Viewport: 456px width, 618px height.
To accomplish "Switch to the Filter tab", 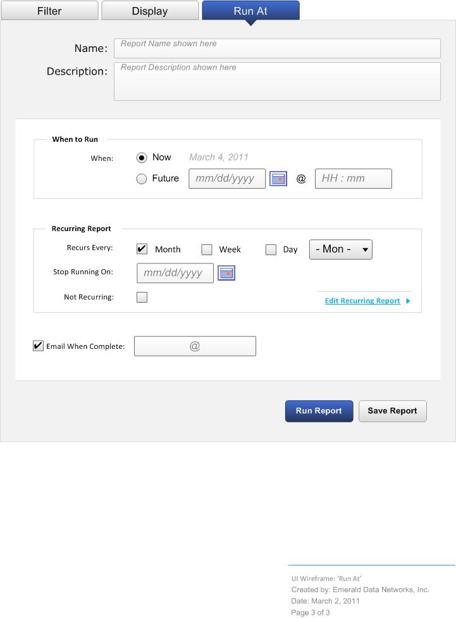I will pos(49,11).
